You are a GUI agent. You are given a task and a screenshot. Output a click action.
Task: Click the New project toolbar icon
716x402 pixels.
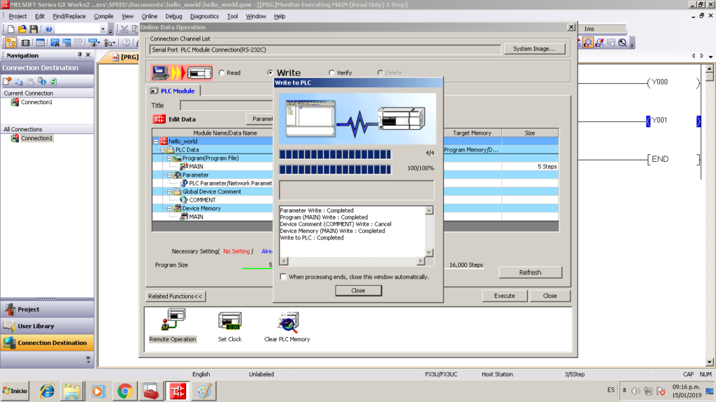[x=11, y=29]
